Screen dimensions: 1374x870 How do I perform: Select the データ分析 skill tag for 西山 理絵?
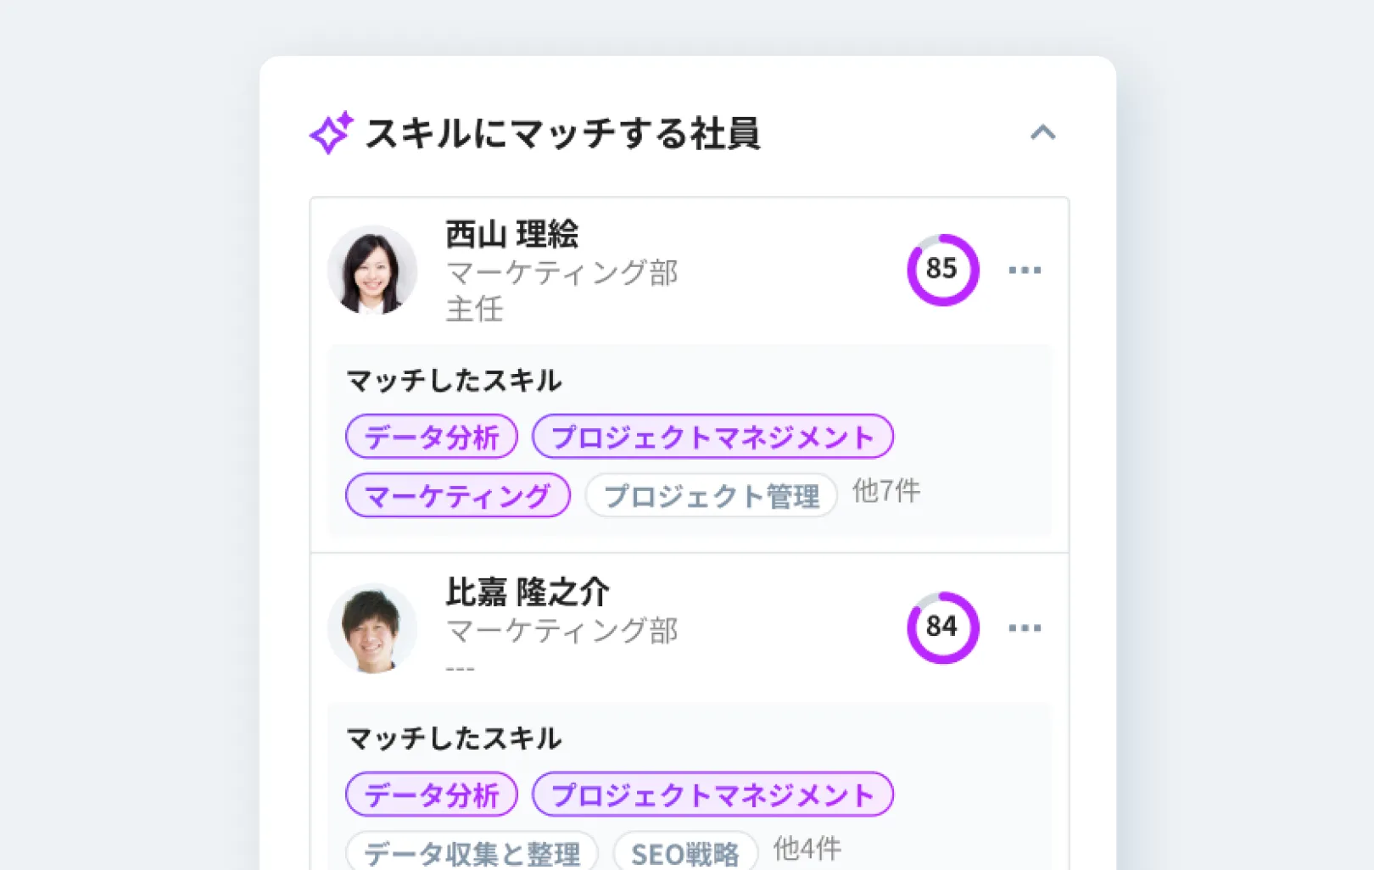coord(431,437)
